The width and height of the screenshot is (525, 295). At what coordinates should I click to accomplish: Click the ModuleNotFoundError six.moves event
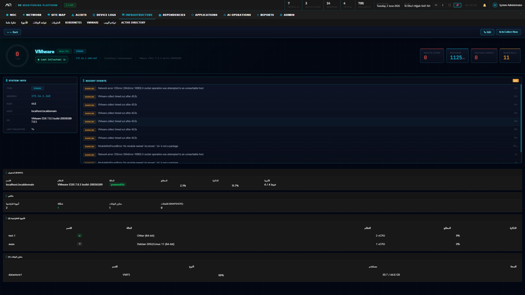click(301, 146)
